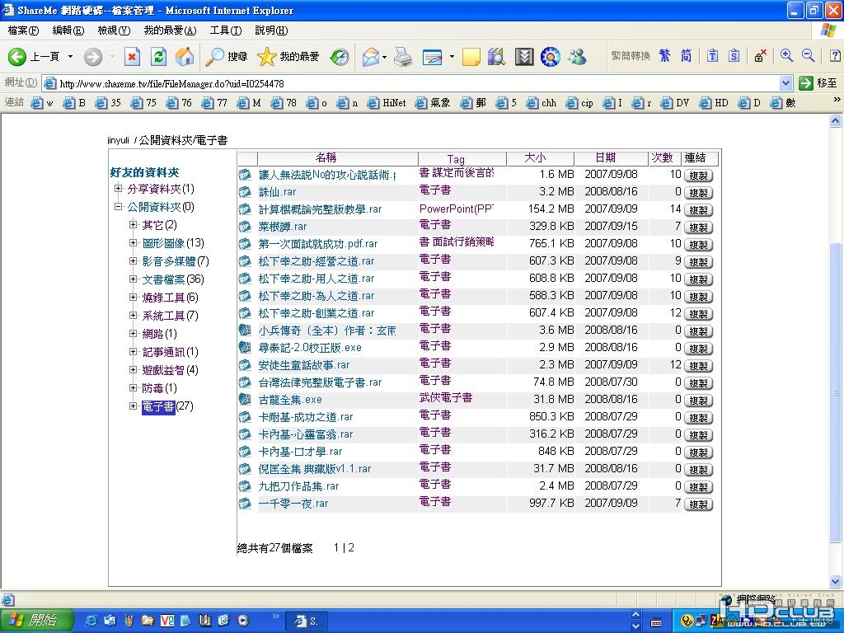
Task: Copy link for 一千零一夜.rar with 複製
Action: click(x=698, y=504)
